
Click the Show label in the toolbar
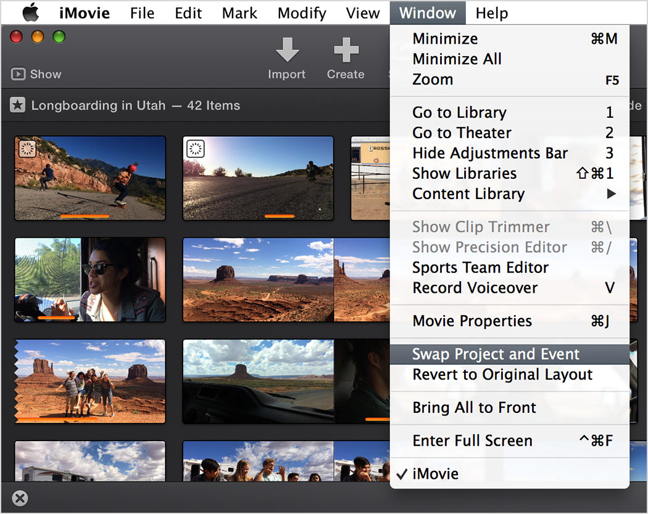(x=46, y=75)
